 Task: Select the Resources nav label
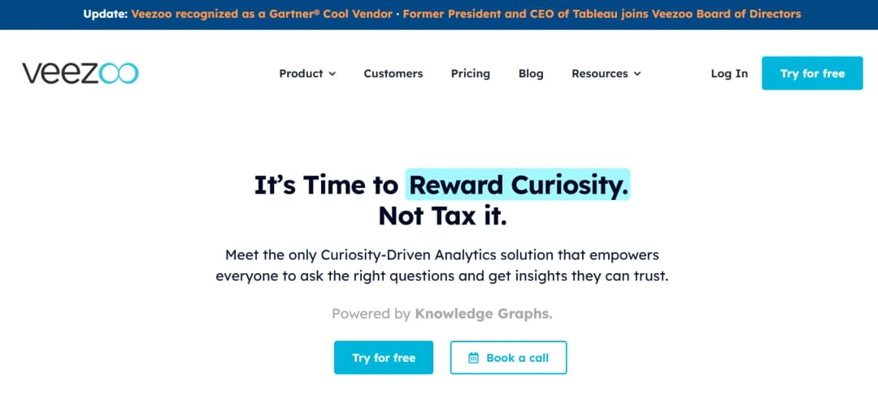coord(599,73)
